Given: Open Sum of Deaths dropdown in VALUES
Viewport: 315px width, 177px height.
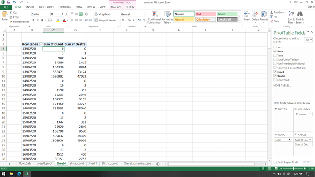Looking at the screenshot, I should tap(310, 144).
